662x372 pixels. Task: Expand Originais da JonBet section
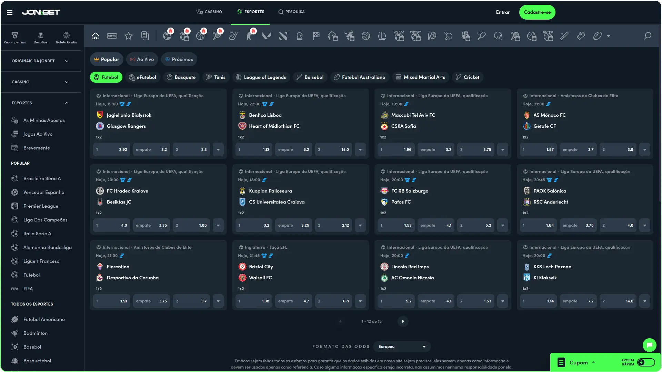[40, 61]
